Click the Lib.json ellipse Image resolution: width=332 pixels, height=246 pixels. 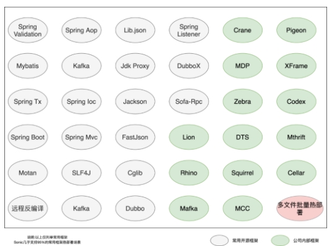(x=135, y=30)
